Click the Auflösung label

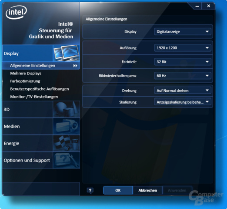128,48
